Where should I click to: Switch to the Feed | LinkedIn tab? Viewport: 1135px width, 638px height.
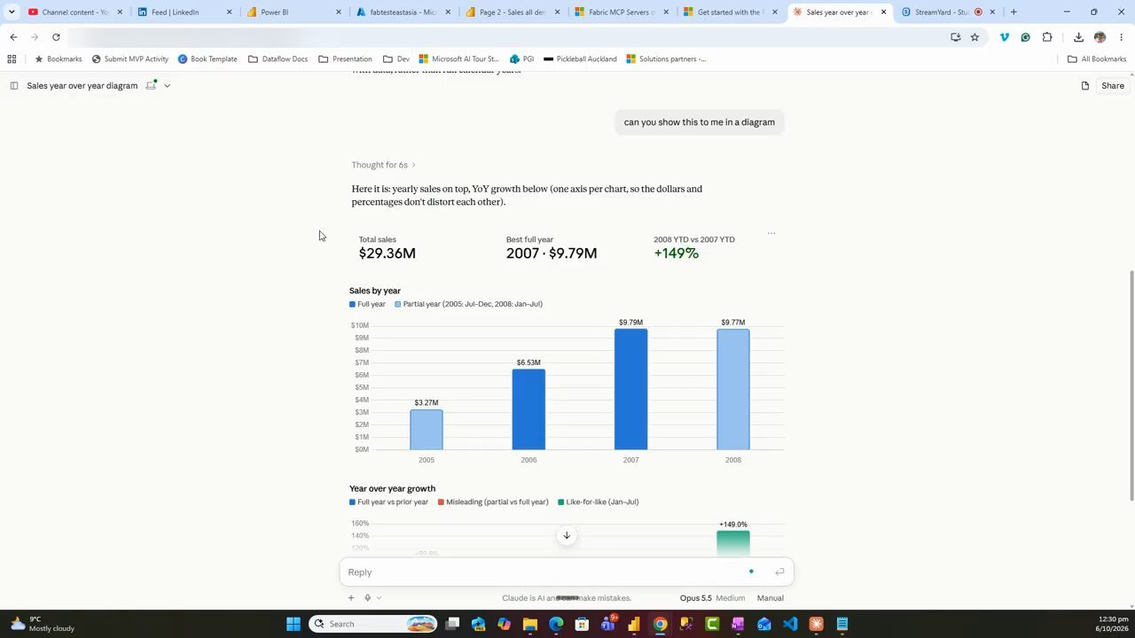[x=184, y=12]
